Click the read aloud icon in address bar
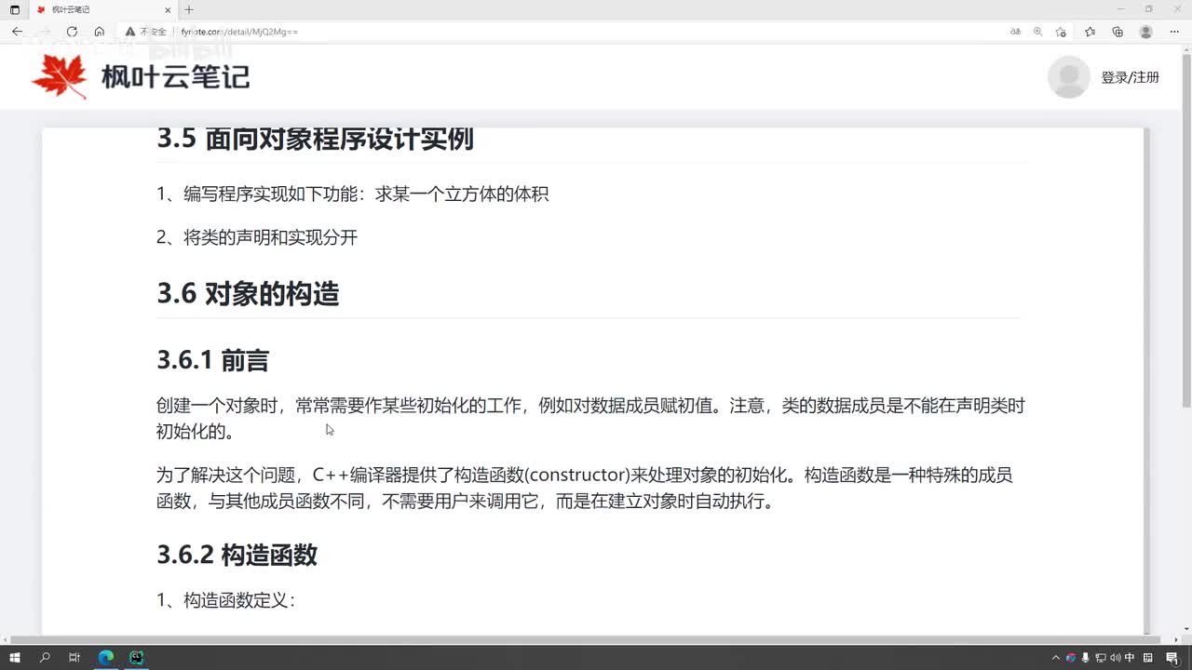1192x670 pixels. click(x=1015, y=32)
